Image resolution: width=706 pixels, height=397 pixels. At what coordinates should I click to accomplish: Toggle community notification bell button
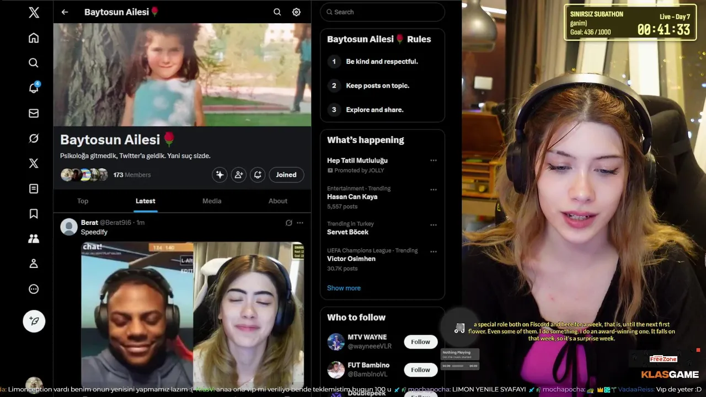258,175
